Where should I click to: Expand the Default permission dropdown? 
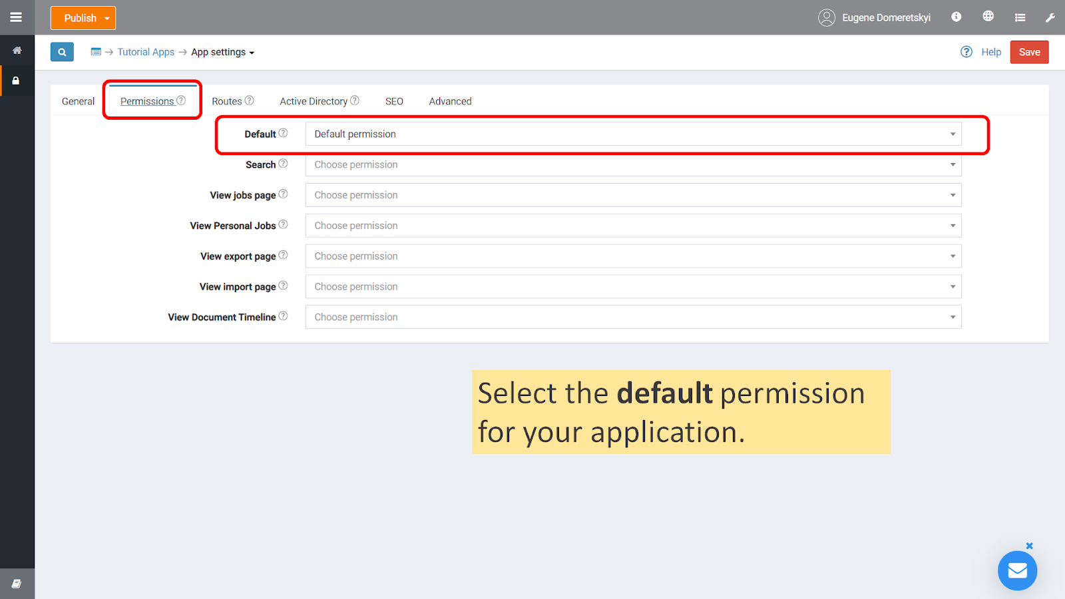tap(633, 134)
